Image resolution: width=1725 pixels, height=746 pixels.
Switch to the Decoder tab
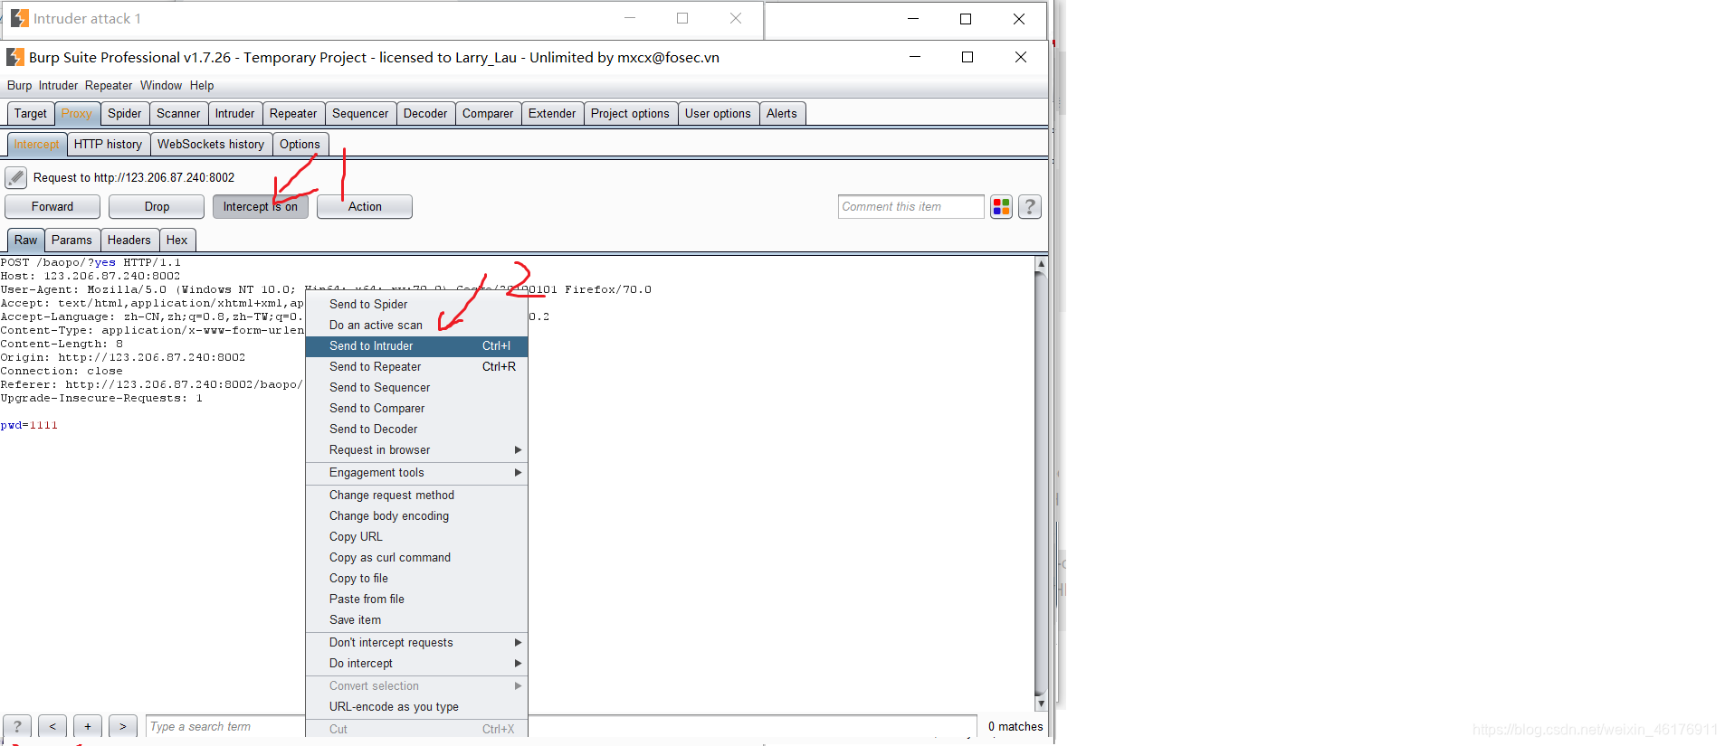point(425,113)
